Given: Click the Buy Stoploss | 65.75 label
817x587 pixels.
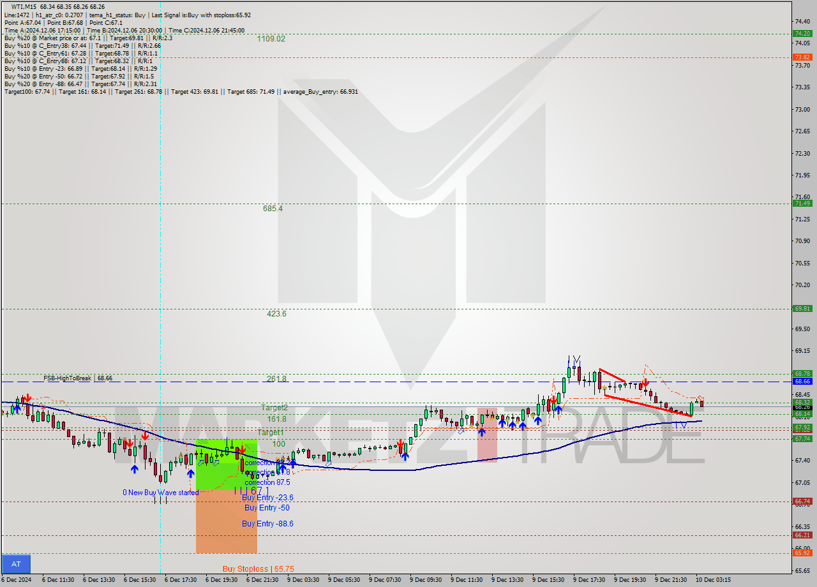Looking at the screenshot, I should 259,569.
